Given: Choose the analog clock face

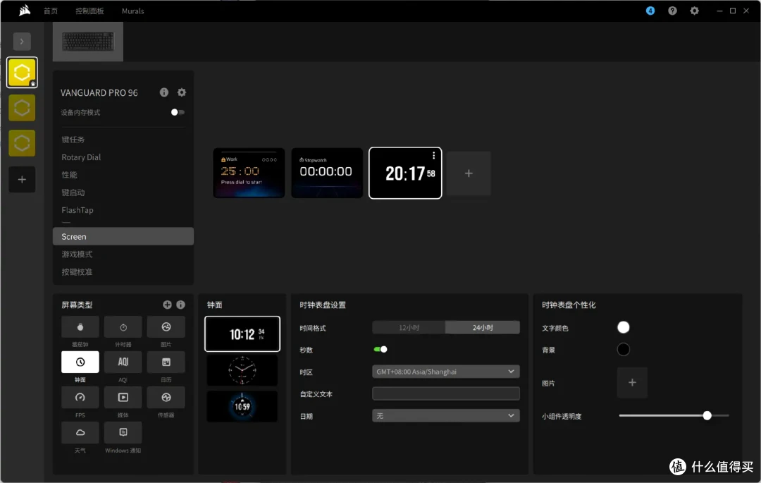Looking at the screenshot, I should pyautogui.click(x=242, y=370).
